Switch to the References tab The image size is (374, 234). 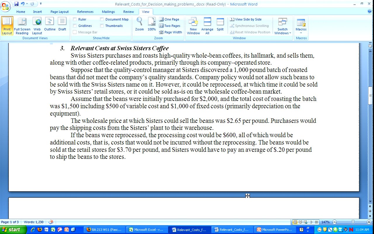pyautogui.click(x=85, y=12)
